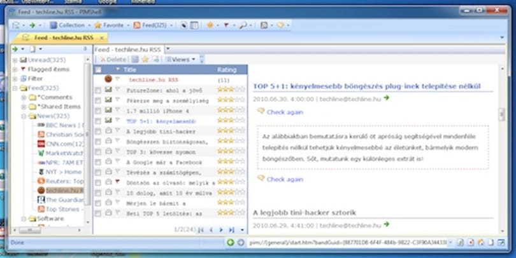The image size is (516, 258).
Task: Click the new document icon in sidebar header
Action: [x=33, y=49]
